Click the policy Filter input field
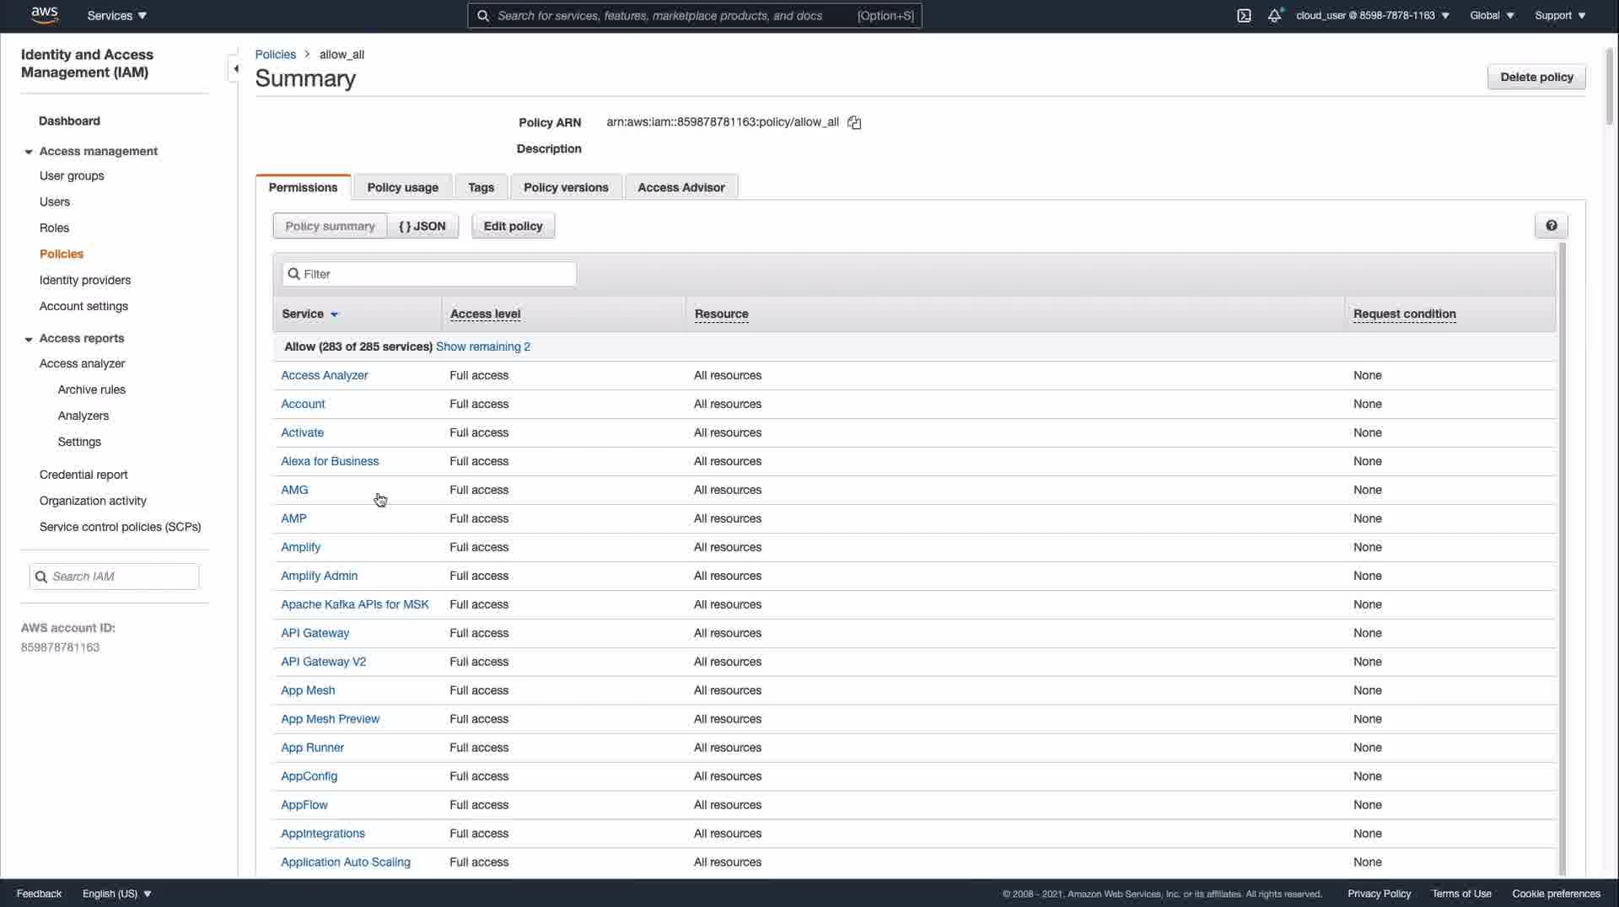This screenshot has width=1619, height=907. 429,274
